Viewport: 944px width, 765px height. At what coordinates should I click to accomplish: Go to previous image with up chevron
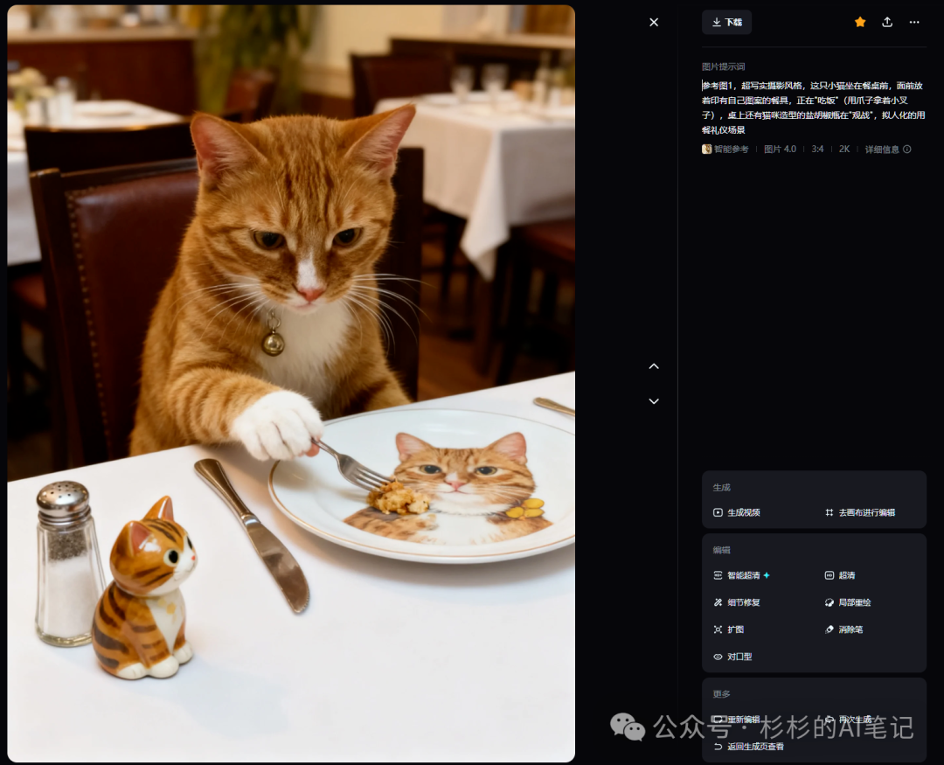pyautogui.click(x=654, y=366)
